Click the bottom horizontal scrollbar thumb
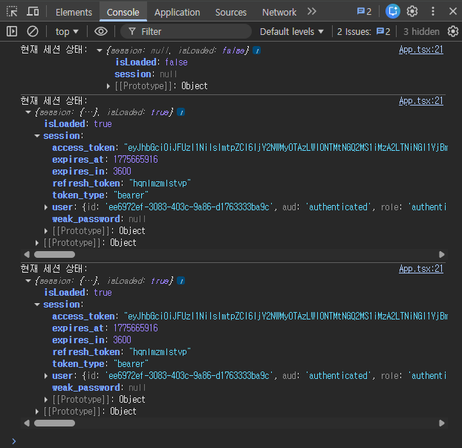This screenshot has height=448, width=462. 54,423
